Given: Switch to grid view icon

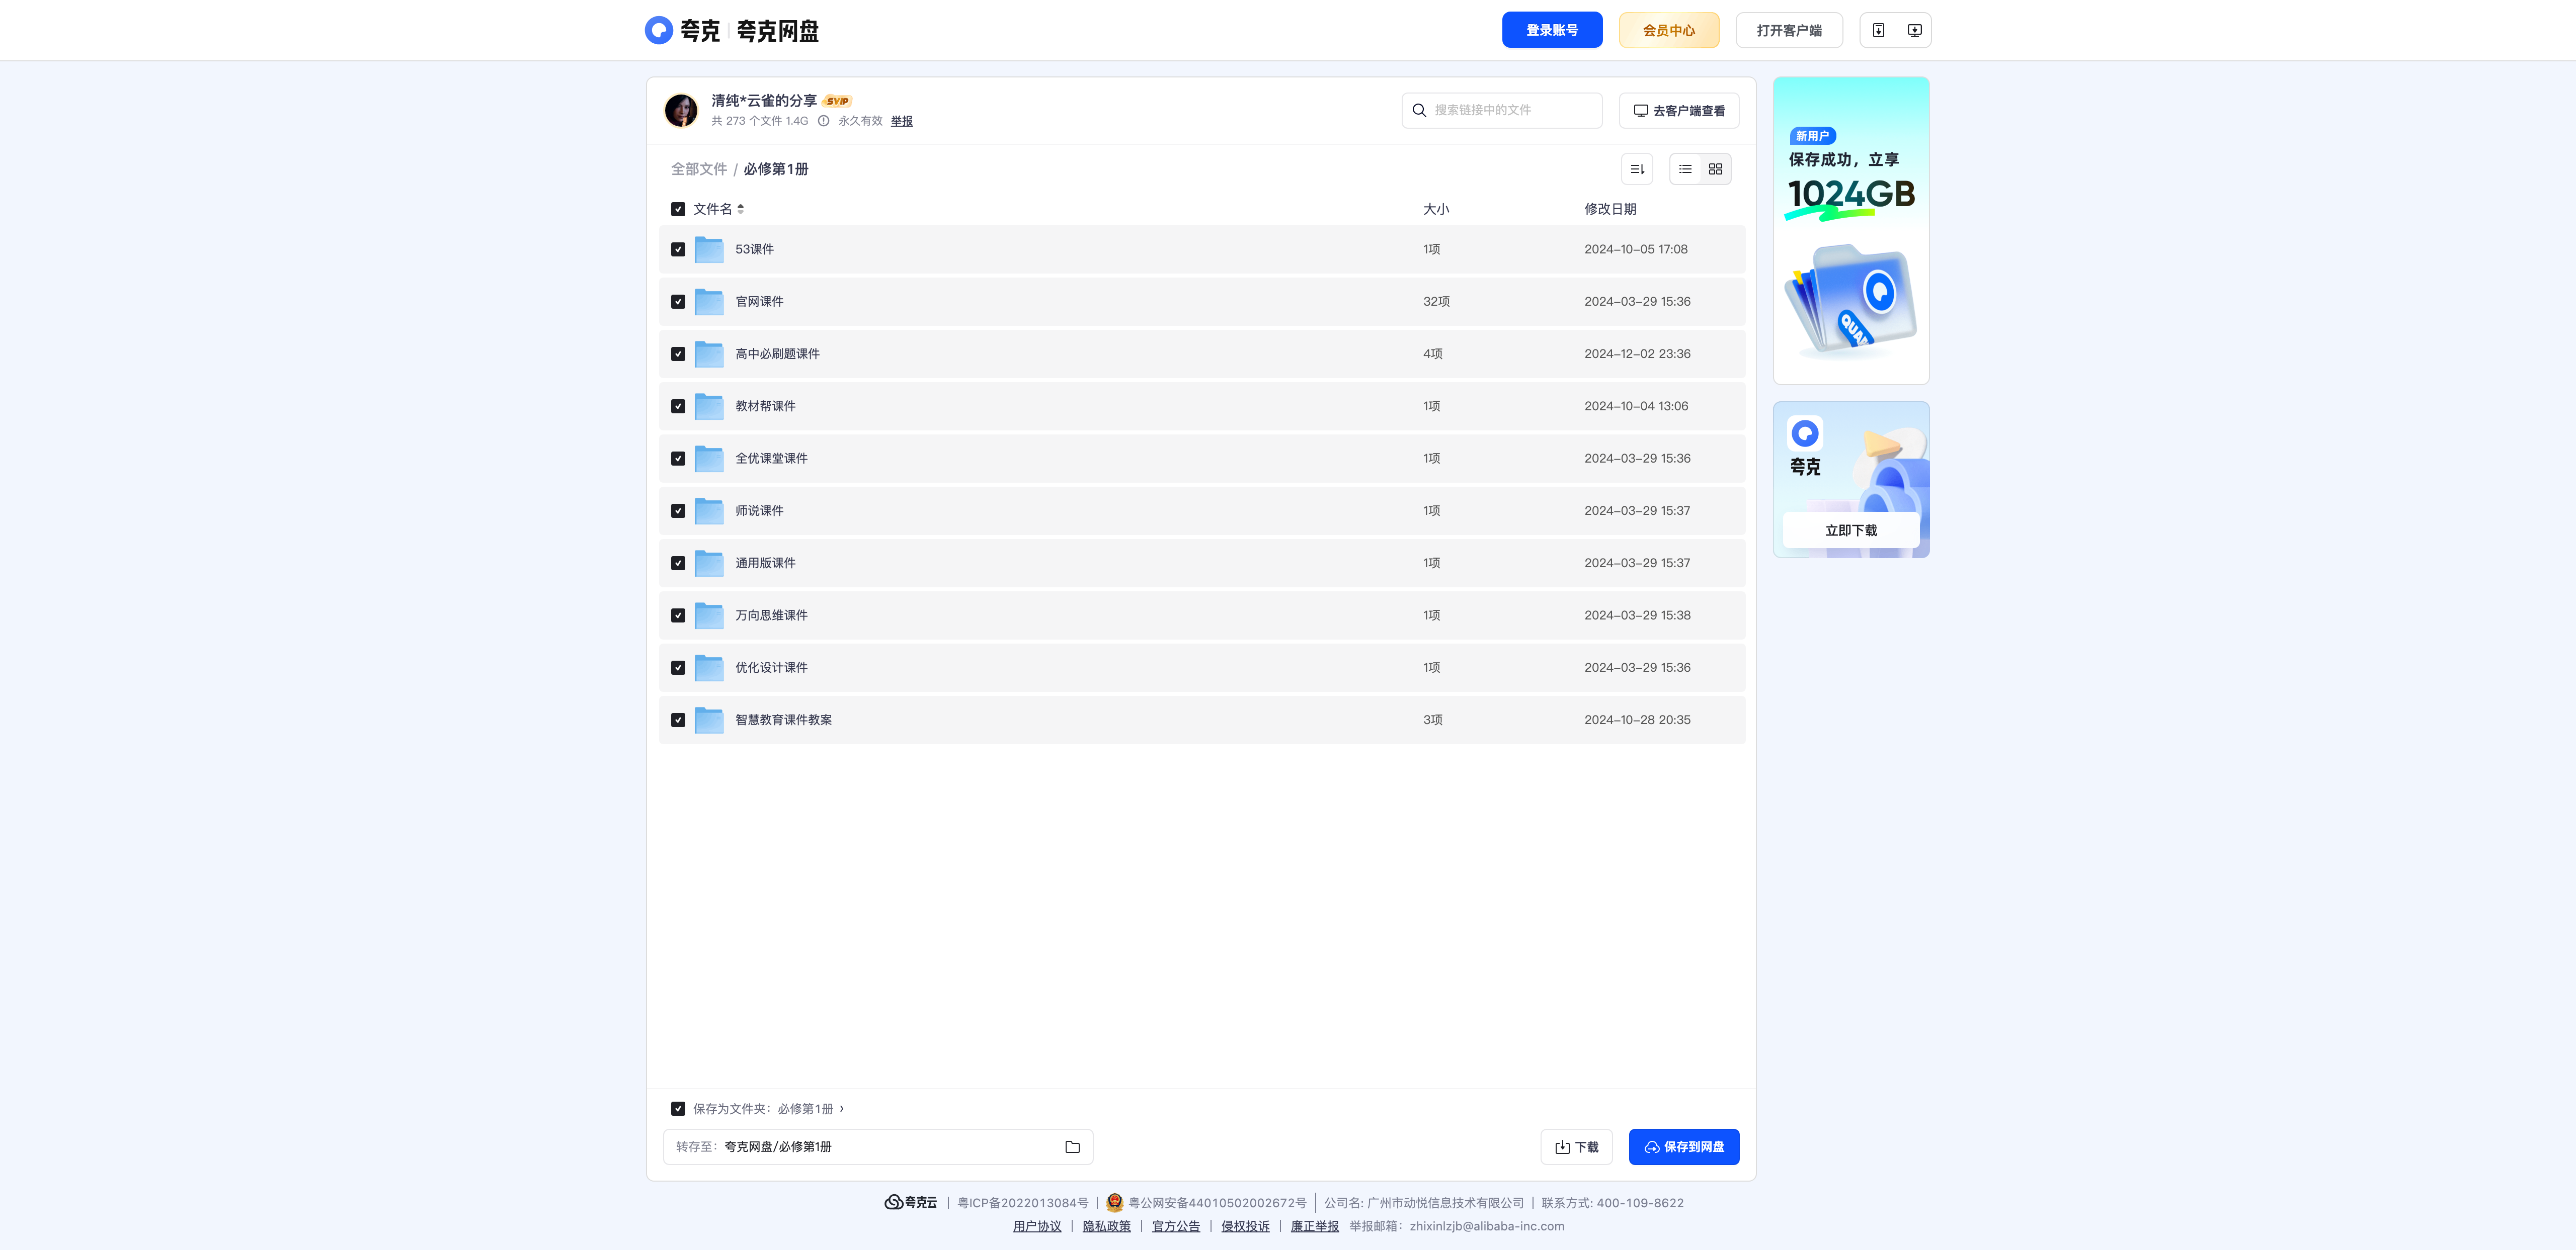Looking at the screenshot, I should (1715, 169).
